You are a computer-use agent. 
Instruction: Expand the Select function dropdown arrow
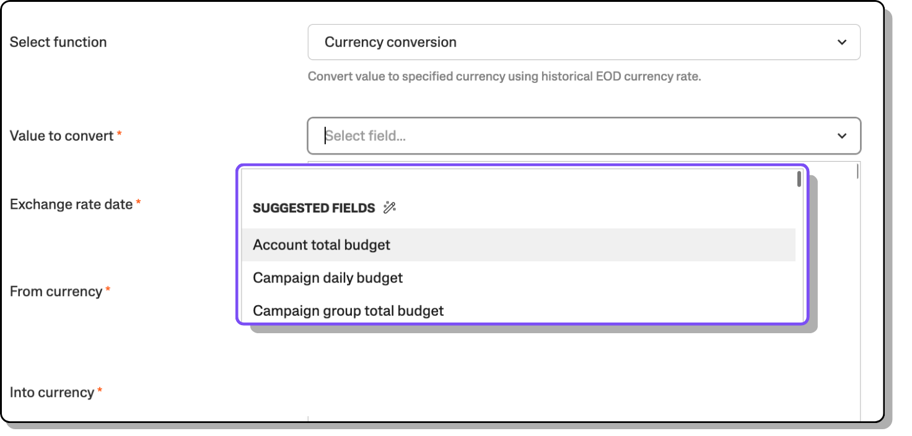point(841,42)
